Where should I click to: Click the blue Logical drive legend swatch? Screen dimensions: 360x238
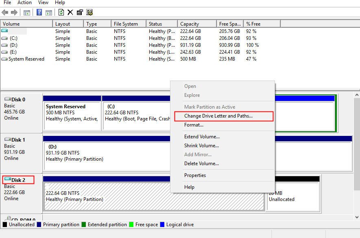162,225
